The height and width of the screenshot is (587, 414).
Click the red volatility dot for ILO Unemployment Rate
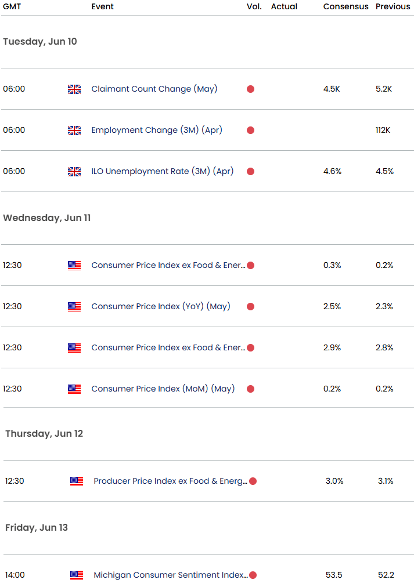click(250, 172)
